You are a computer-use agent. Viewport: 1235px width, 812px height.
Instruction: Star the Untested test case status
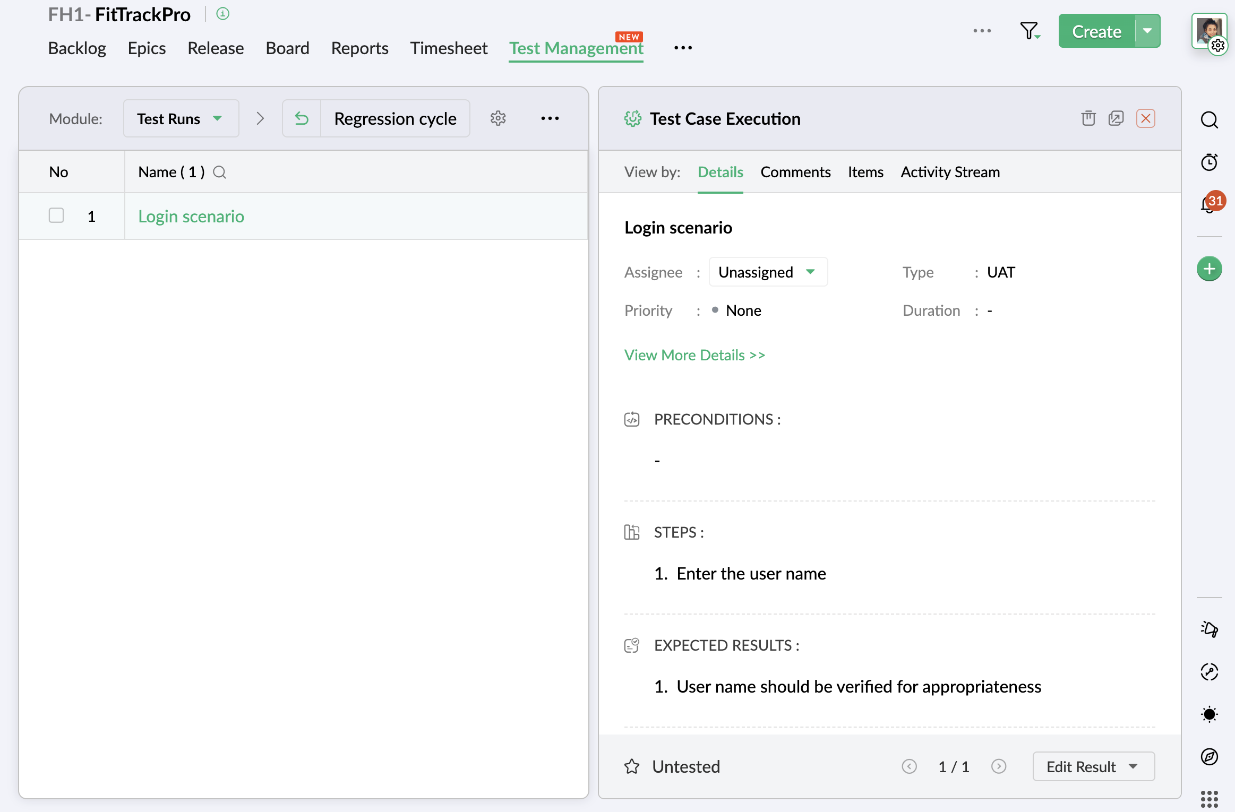point(632,766)
